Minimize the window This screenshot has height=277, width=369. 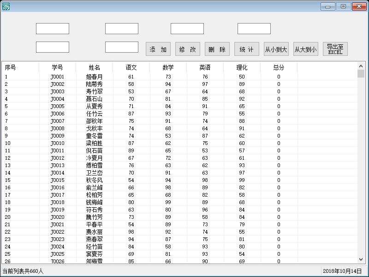point(328,6)
